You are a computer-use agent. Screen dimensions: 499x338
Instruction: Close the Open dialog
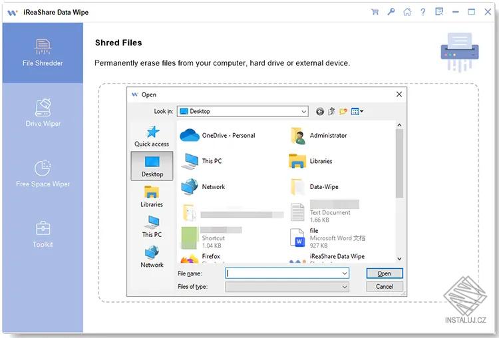click(399, 94)
